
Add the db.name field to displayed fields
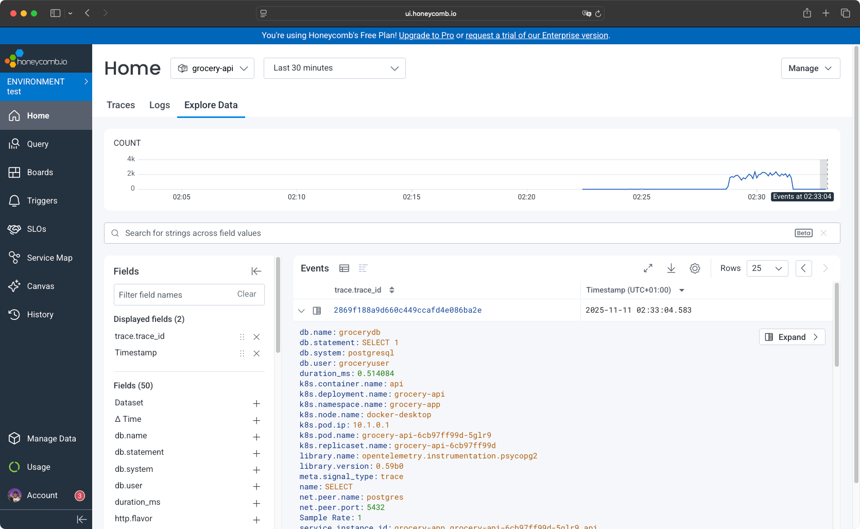(x=256, y=437)
